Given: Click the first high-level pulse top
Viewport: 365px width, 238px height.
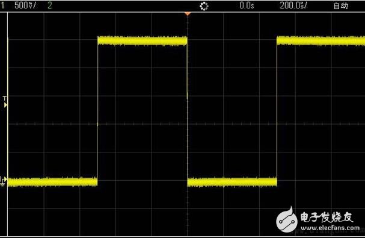Looking at the screenshot, I should click(x=143, y=41).
